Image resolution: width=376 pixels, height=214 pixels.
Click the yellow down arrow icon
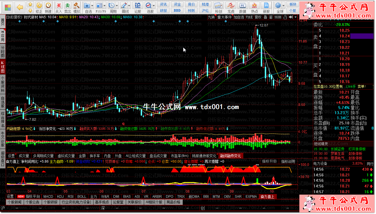pyautogui.click(x=30, y=10)
